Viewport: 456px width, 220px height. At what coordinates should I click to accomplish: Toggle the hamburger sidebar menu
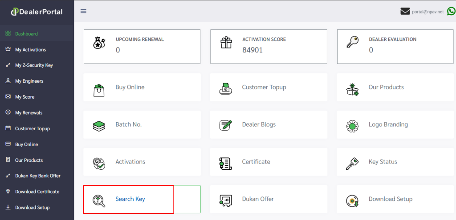coord(83,11)
